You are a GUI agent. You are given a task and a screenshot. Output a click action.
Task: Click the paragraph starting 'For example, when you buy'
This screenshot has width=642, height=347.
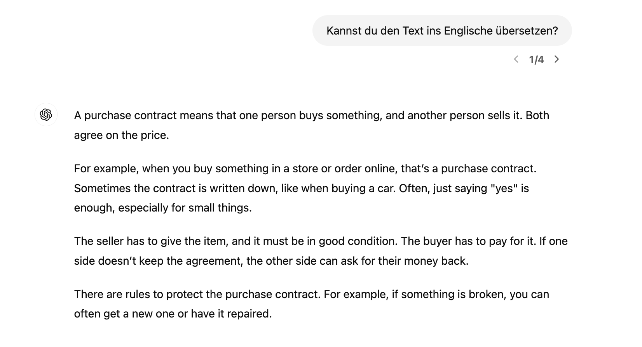click(305, 188)
